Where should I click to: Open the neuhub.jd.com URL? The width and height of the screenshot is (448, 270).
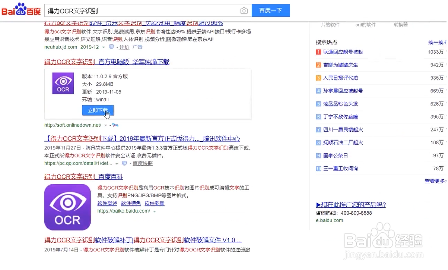point(61,47)
